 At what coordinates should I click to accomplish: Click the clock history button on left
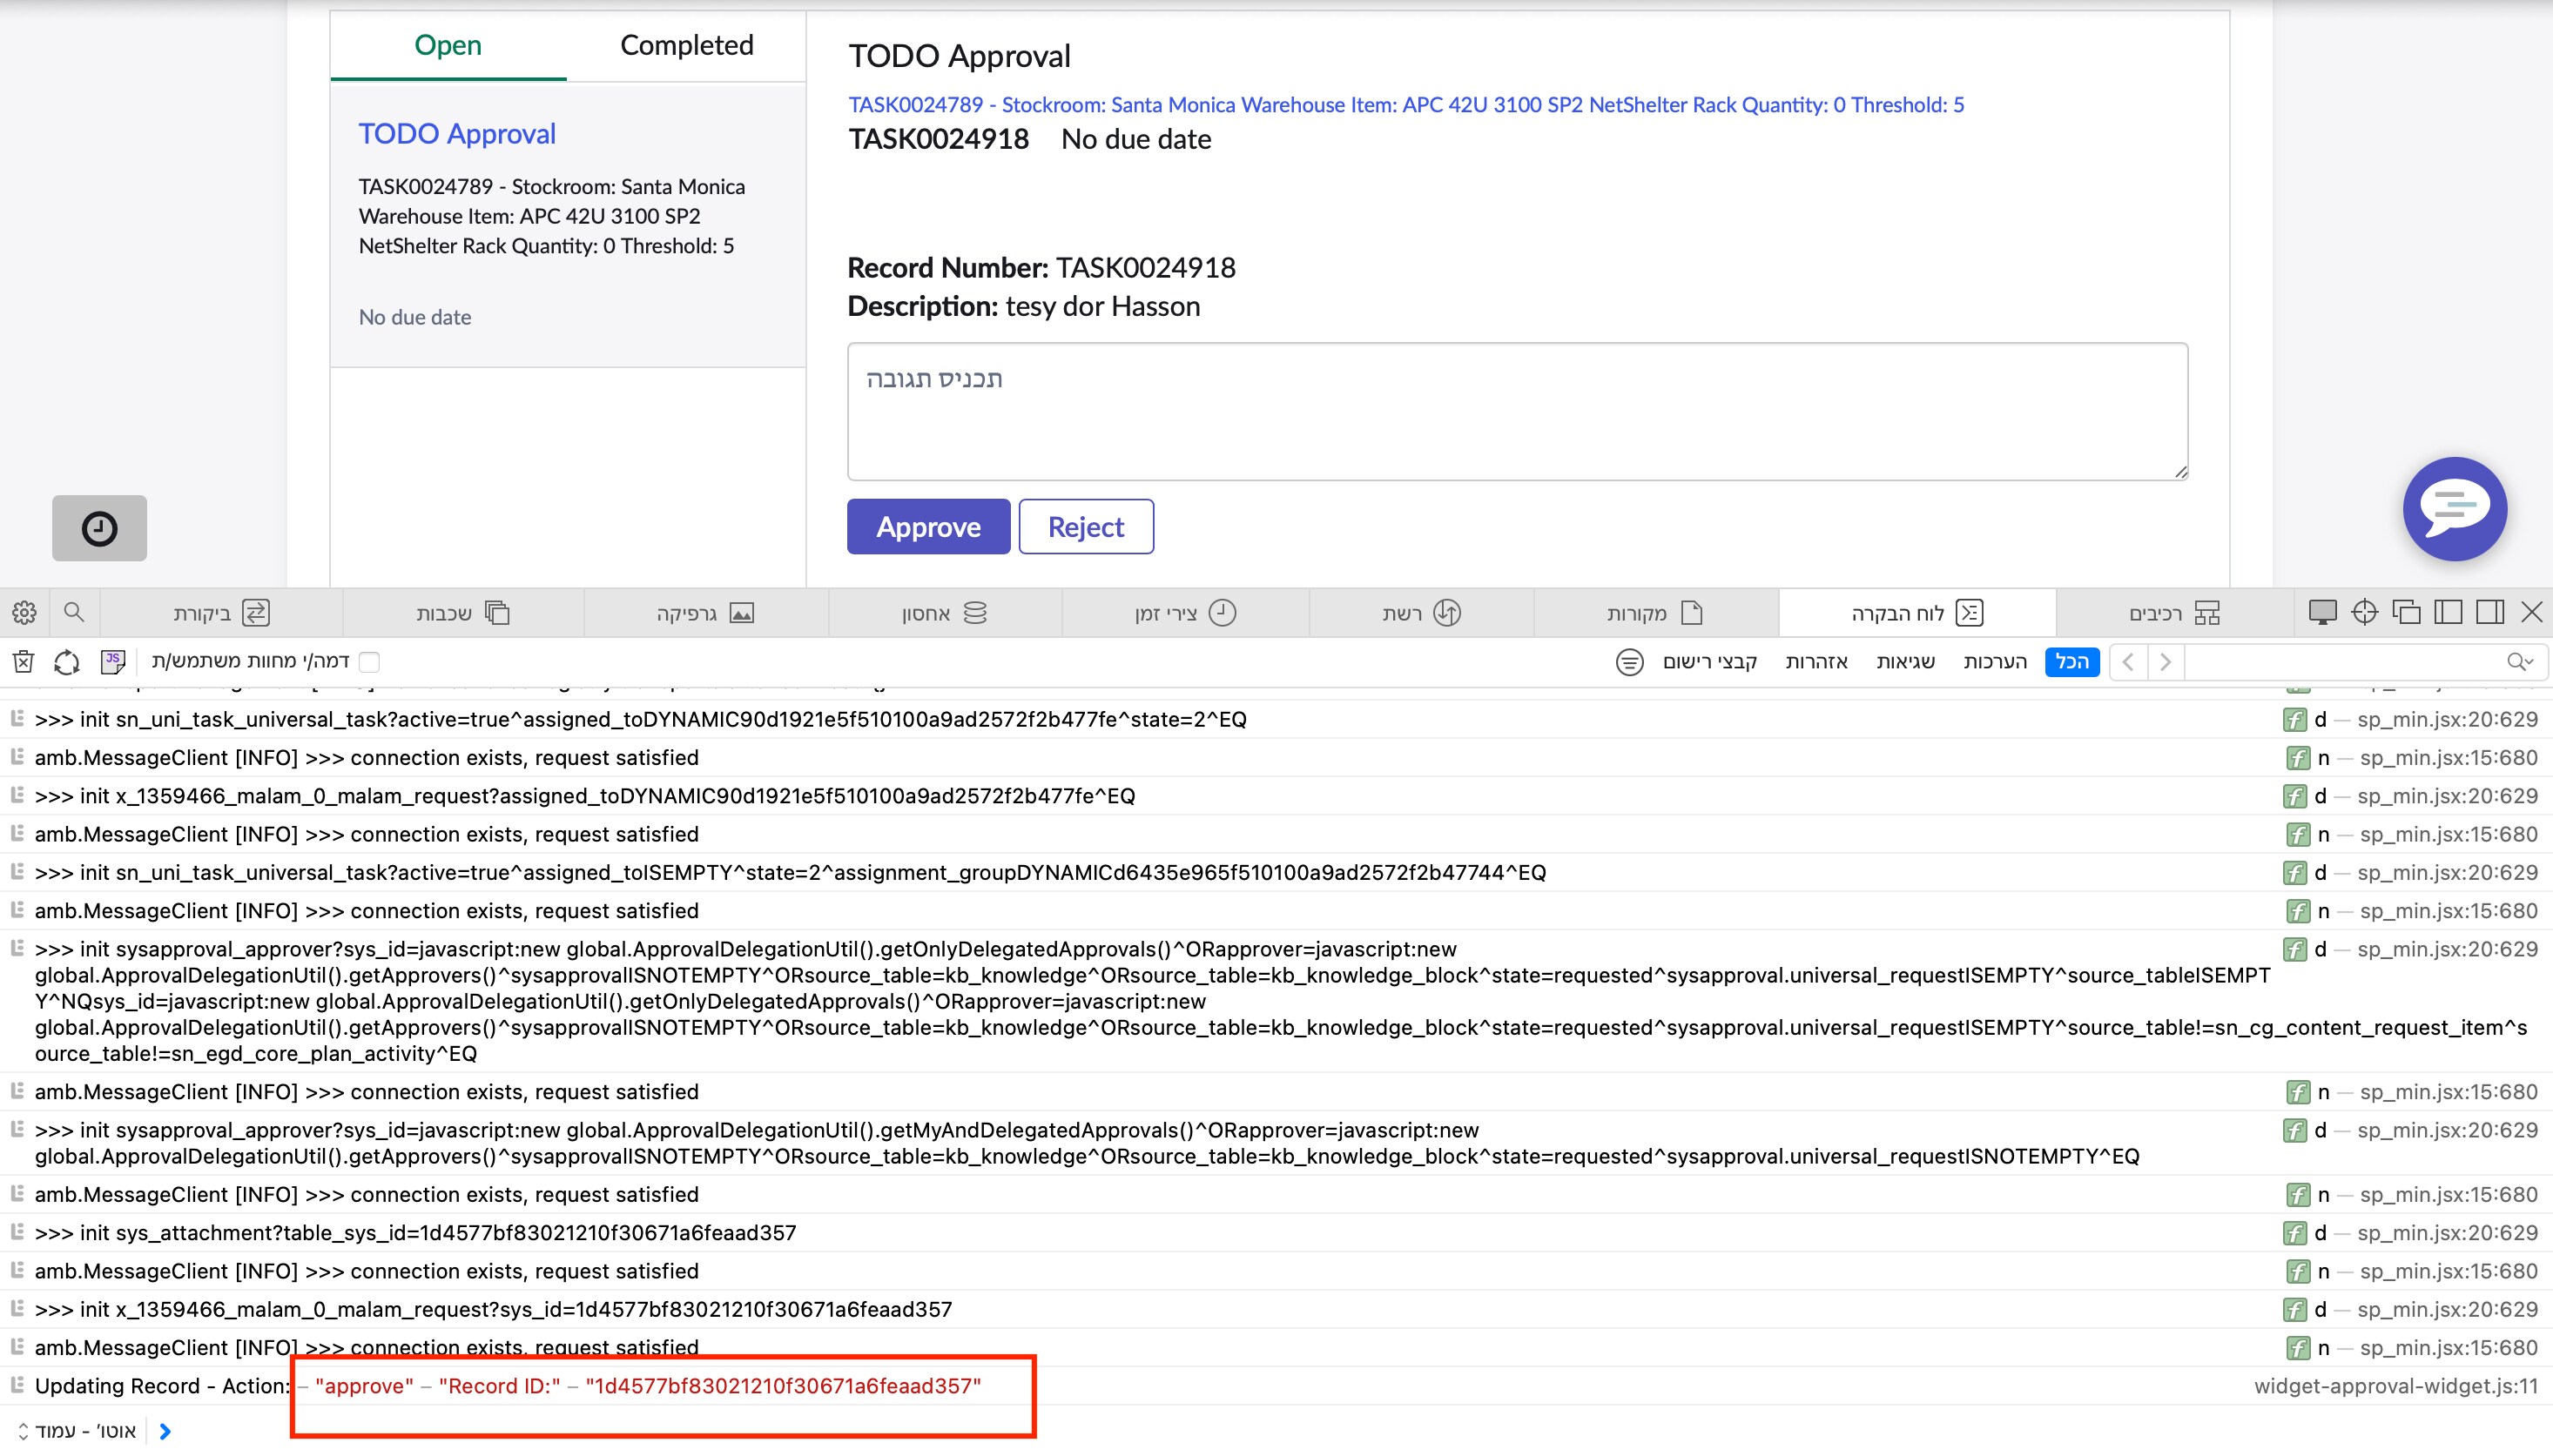[x=99, y=528]
